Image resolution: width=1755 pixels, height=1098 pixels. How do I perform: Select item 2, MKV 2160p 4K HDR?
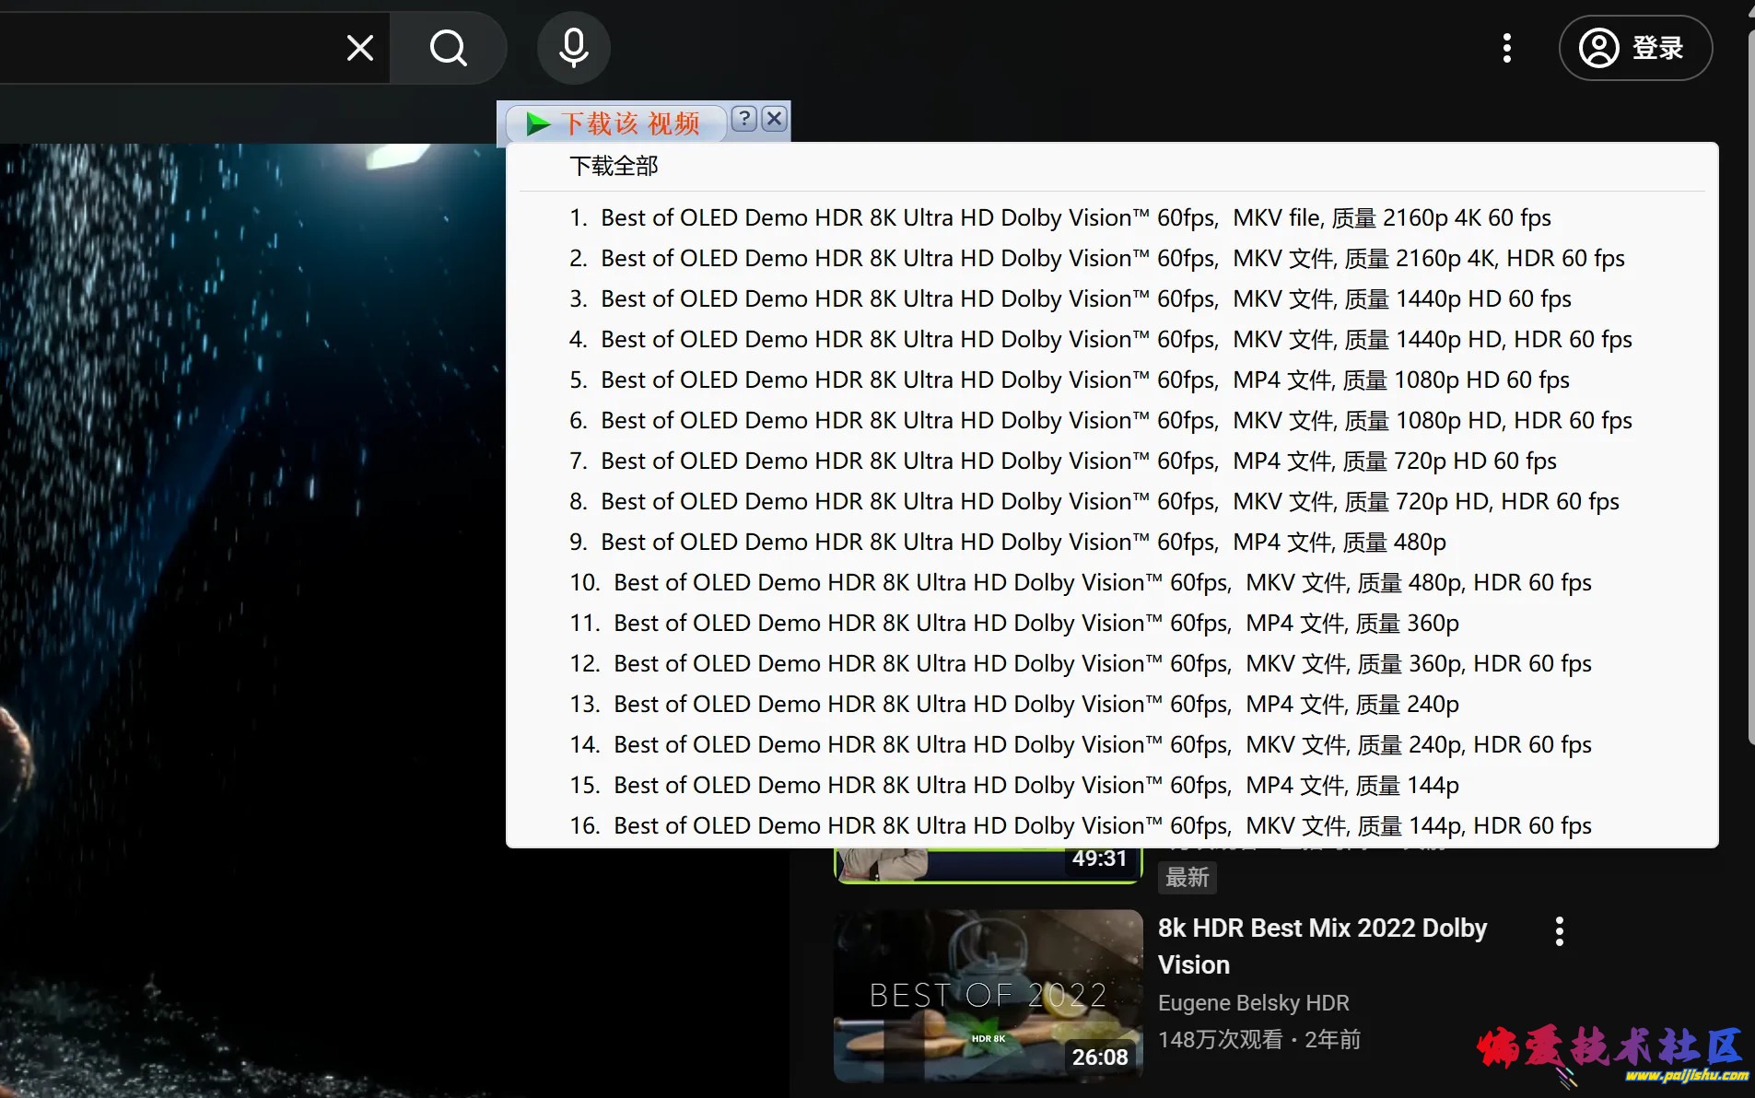(1096, 259)
